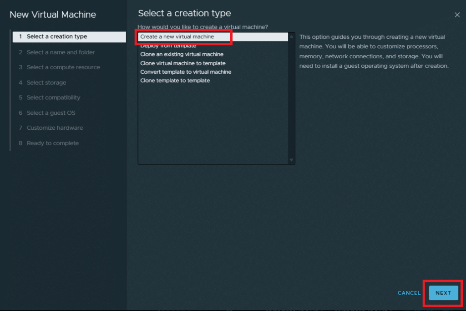
Task: Click the list scroll up arrow
Action: [291, 36]
